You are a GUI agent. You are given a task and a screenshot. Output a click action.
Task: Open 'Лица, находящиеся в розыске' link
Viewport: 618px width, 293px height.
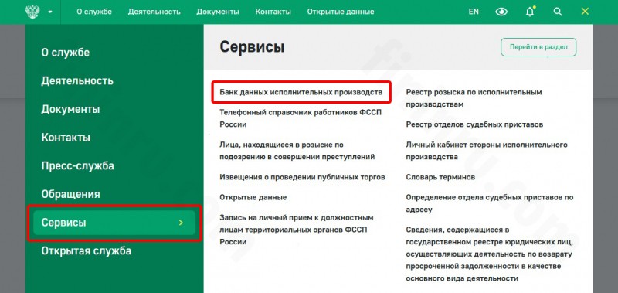click(x=297, y=151)
